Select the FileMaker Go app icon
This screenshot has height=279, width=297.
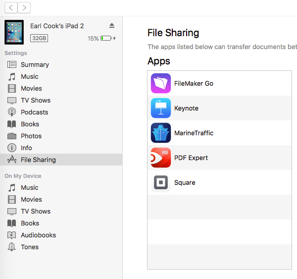pyautogui.click(x=161, y=83)
